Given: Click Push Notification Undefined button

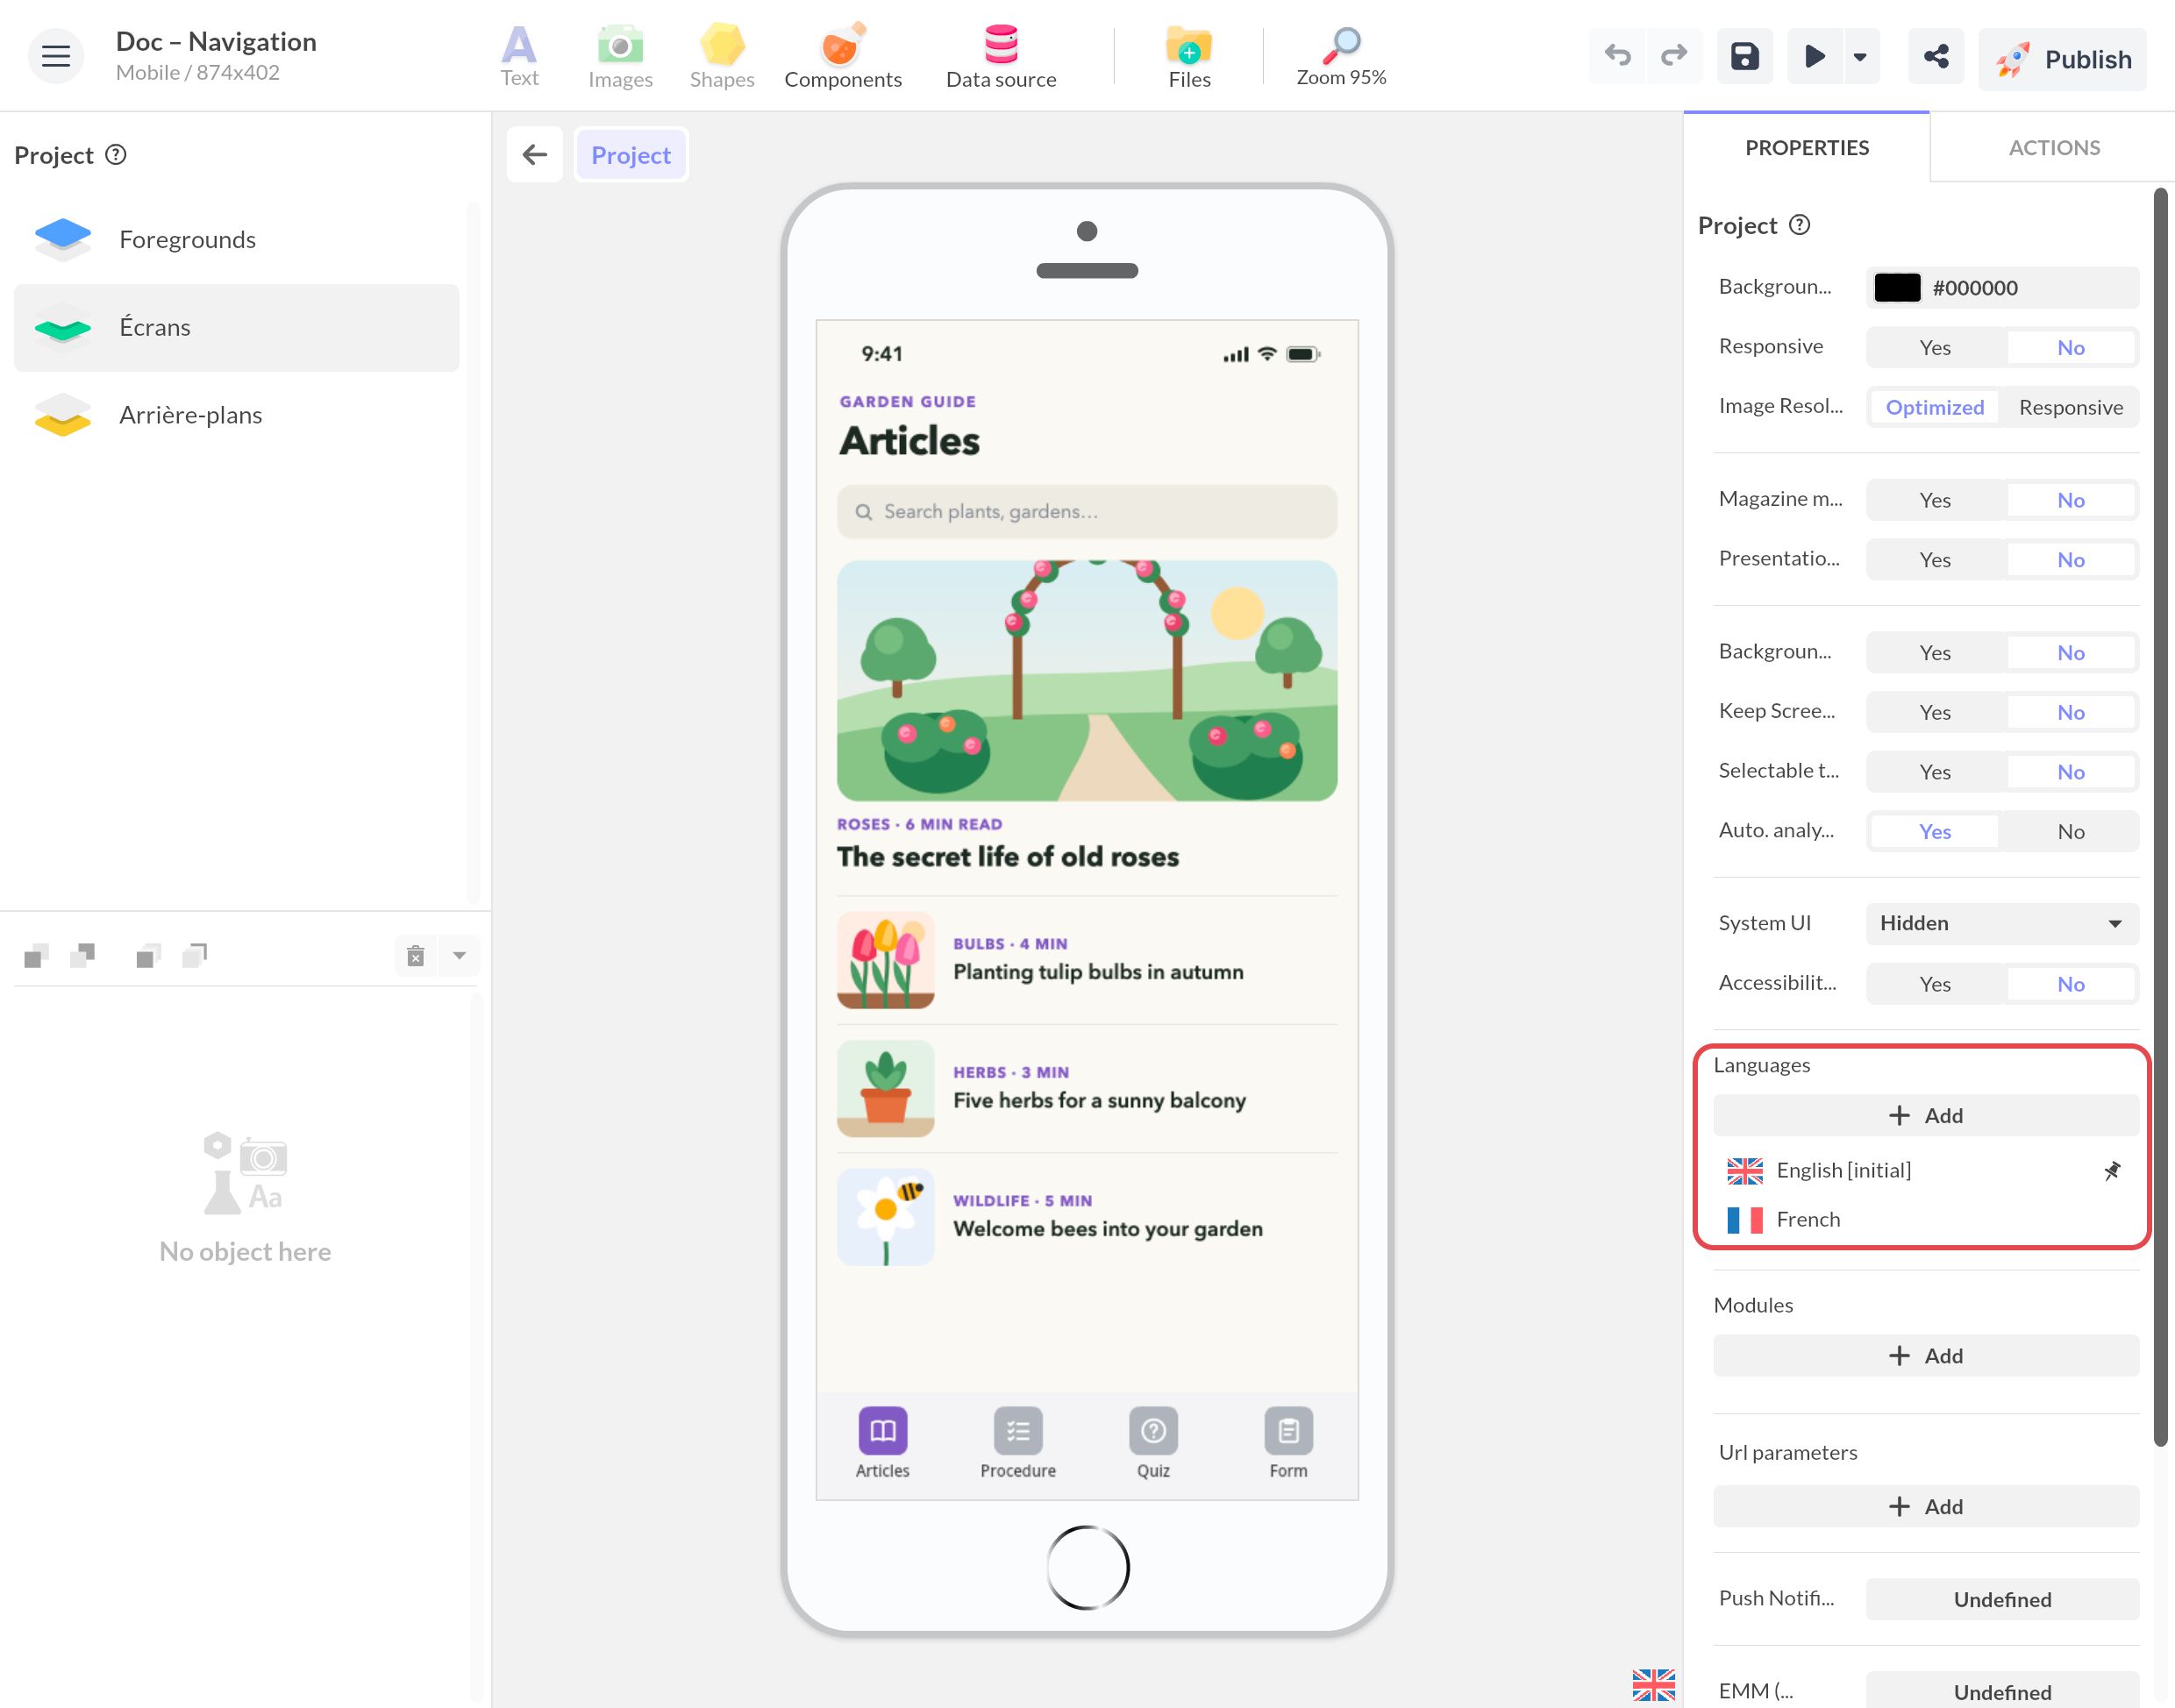Looking at the screenshot, I should click(x=2002, y=1600).
